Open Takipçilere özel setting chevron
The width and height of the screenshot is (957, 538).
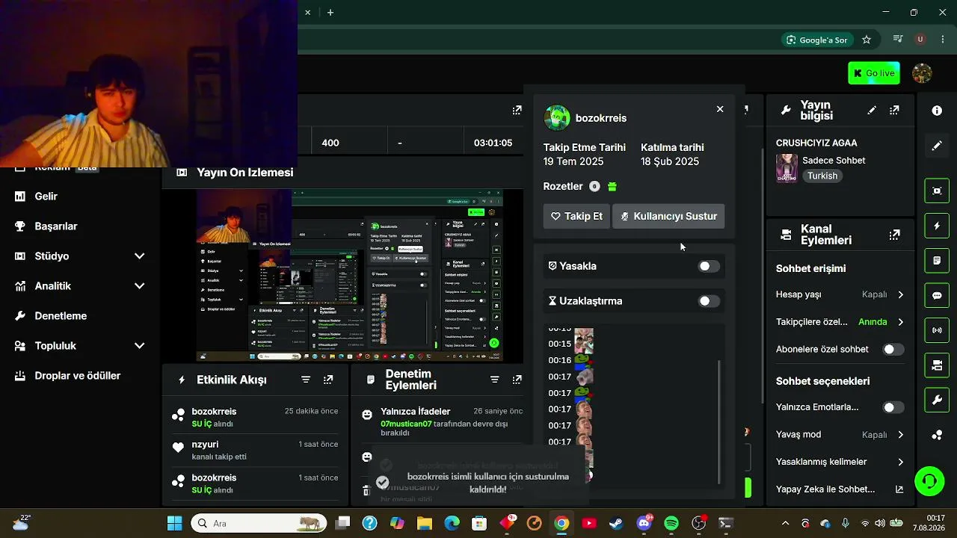(900, 322)
